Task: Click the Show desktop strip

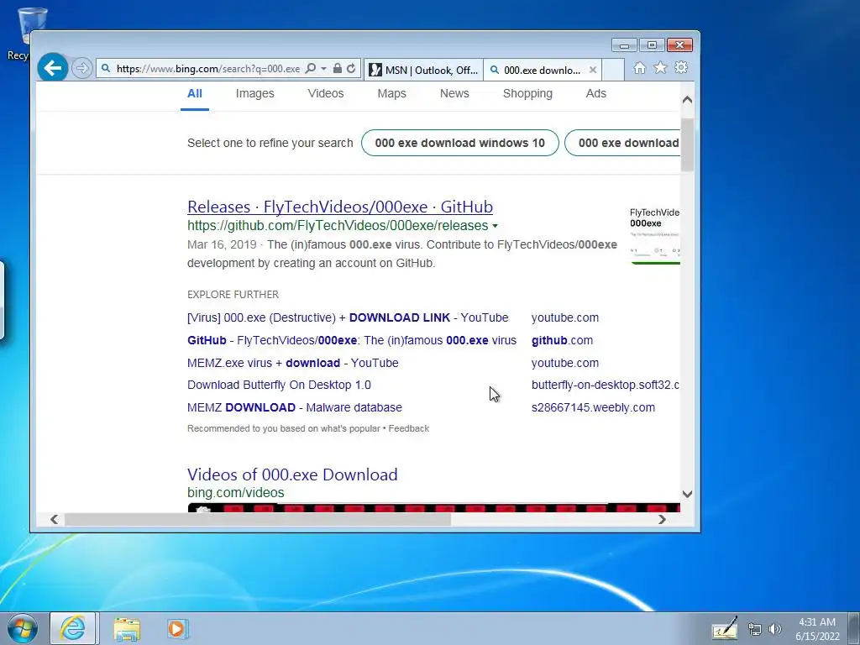Action: 854,628
